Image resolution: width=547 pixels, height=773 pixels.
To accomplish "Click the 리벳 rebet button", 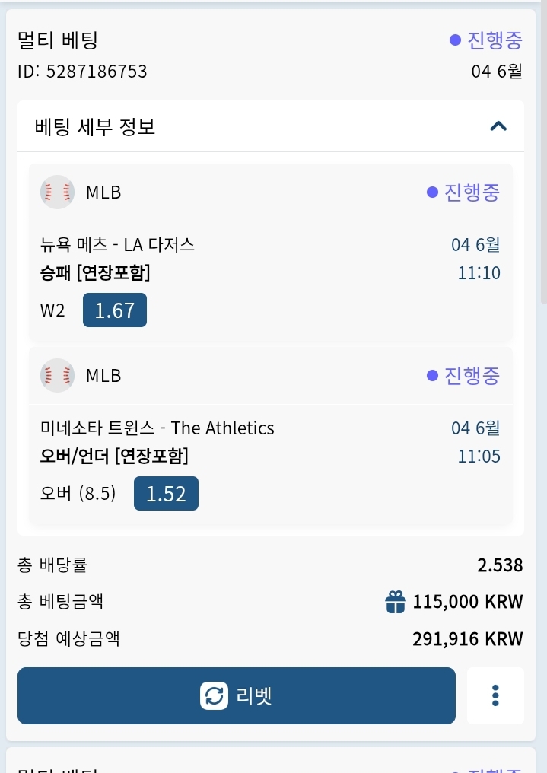I will click(236, 695).
